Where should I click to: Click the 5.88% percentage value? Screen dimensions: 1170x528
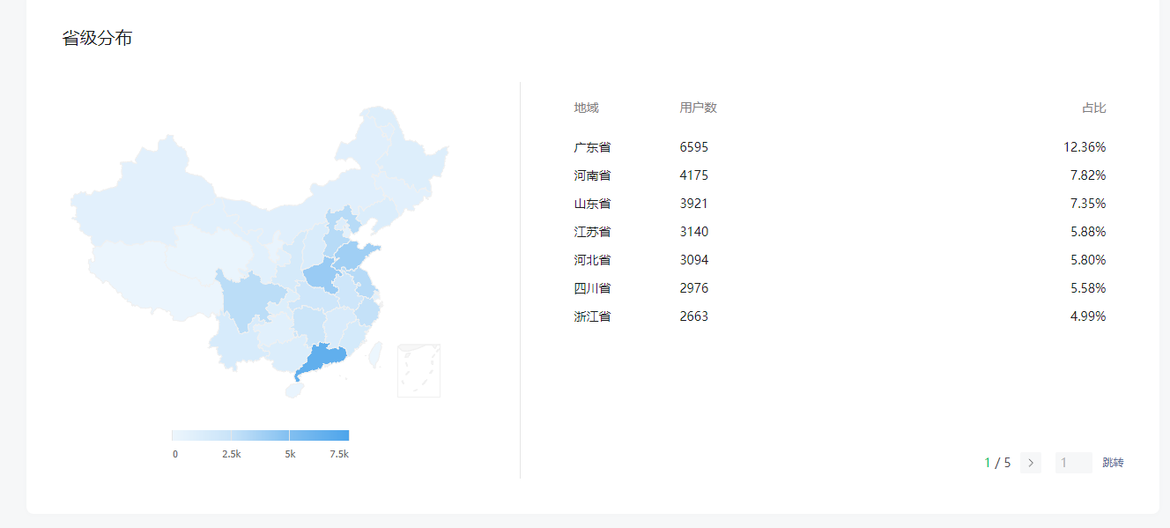click(1088, 232)
